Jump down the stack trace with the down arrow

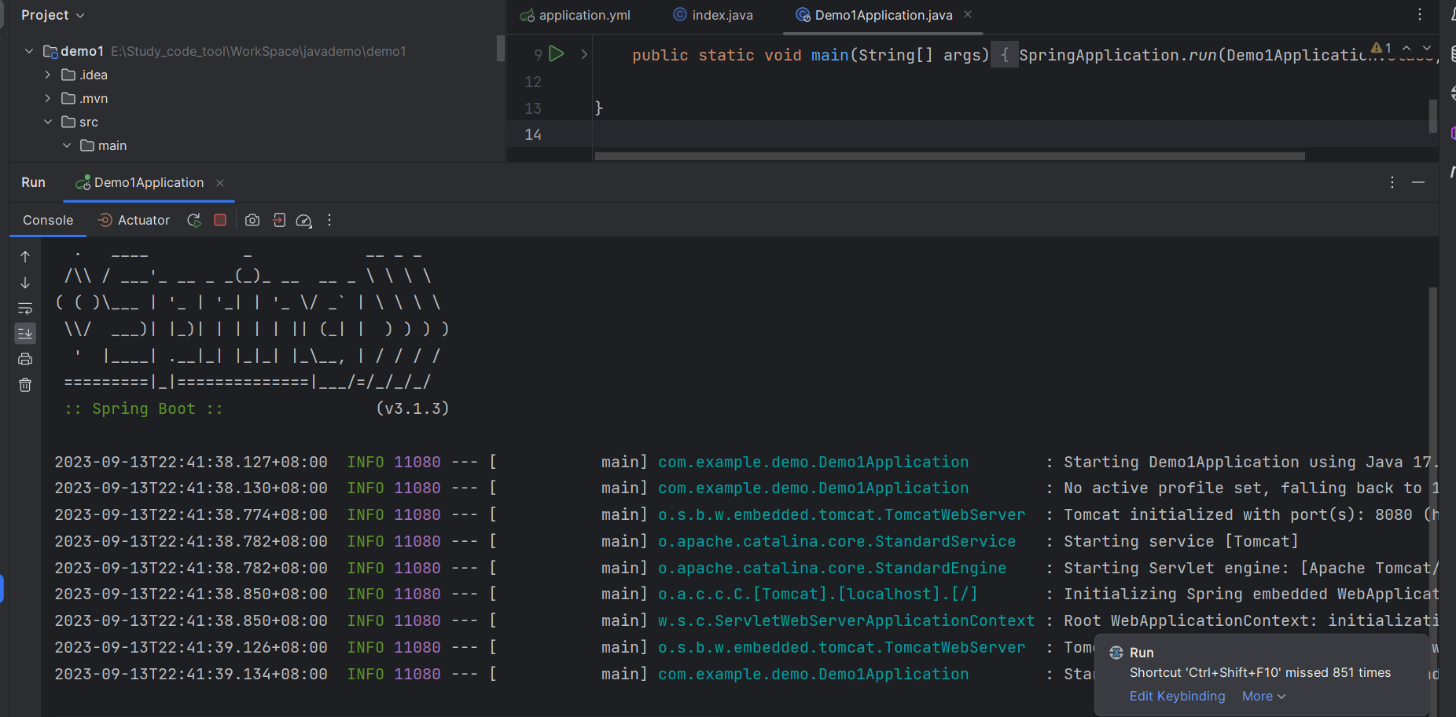click(x=25, y=283)
